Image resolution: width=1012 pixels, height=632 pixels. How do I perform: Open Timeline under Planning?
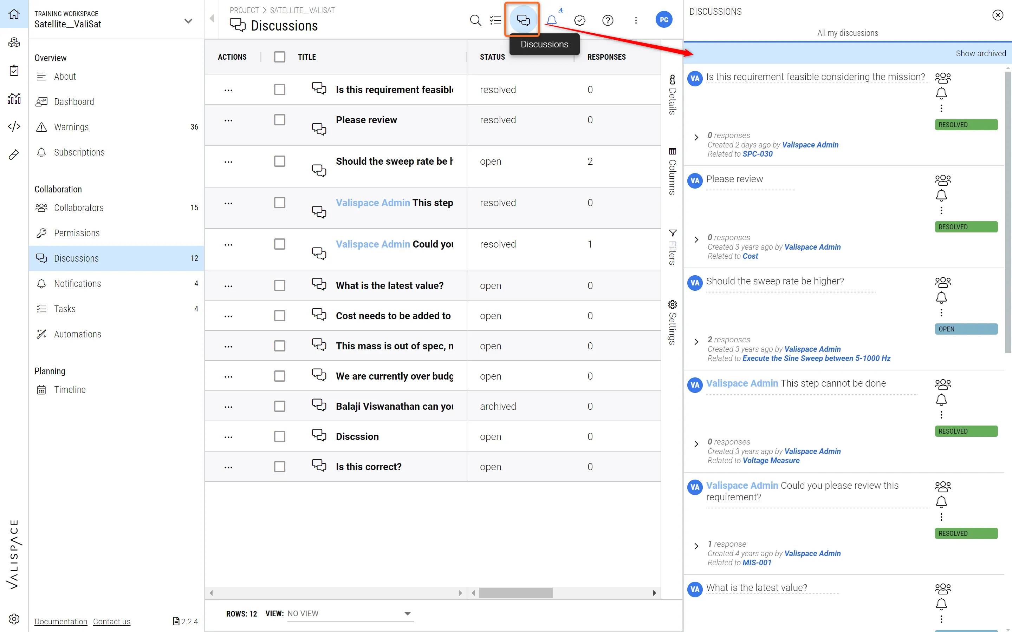(116, 390)
